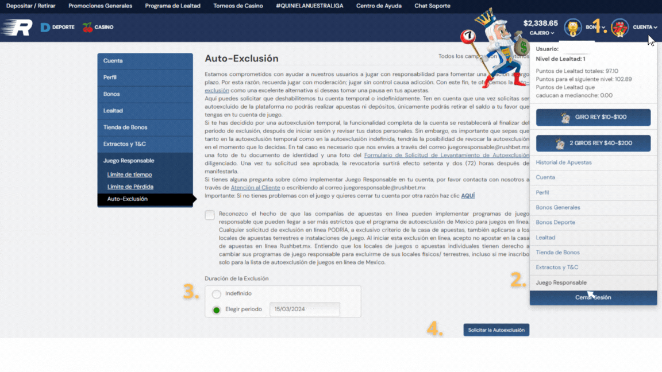
Task: Collapse the Cuenta dropdown menu
Action: click(x=645, y=27)
